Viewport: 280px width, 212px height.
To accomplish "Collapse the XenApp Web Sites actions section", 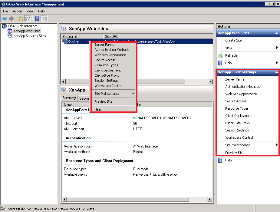I will pyautogui.click(x=277, y=33).
